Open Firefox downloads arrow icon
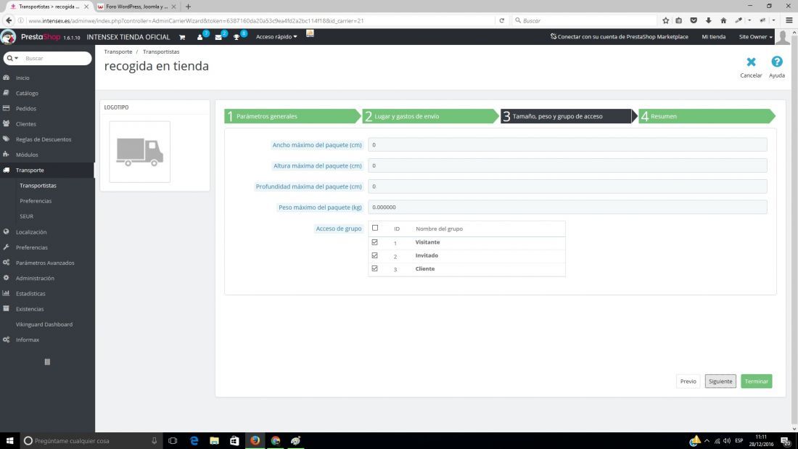This screenshot has height=449, width=798. tap(709, 20)
